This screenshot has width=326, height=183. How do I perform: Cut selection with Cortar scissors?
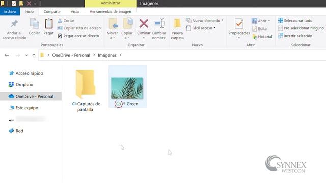tap(66, 21)
